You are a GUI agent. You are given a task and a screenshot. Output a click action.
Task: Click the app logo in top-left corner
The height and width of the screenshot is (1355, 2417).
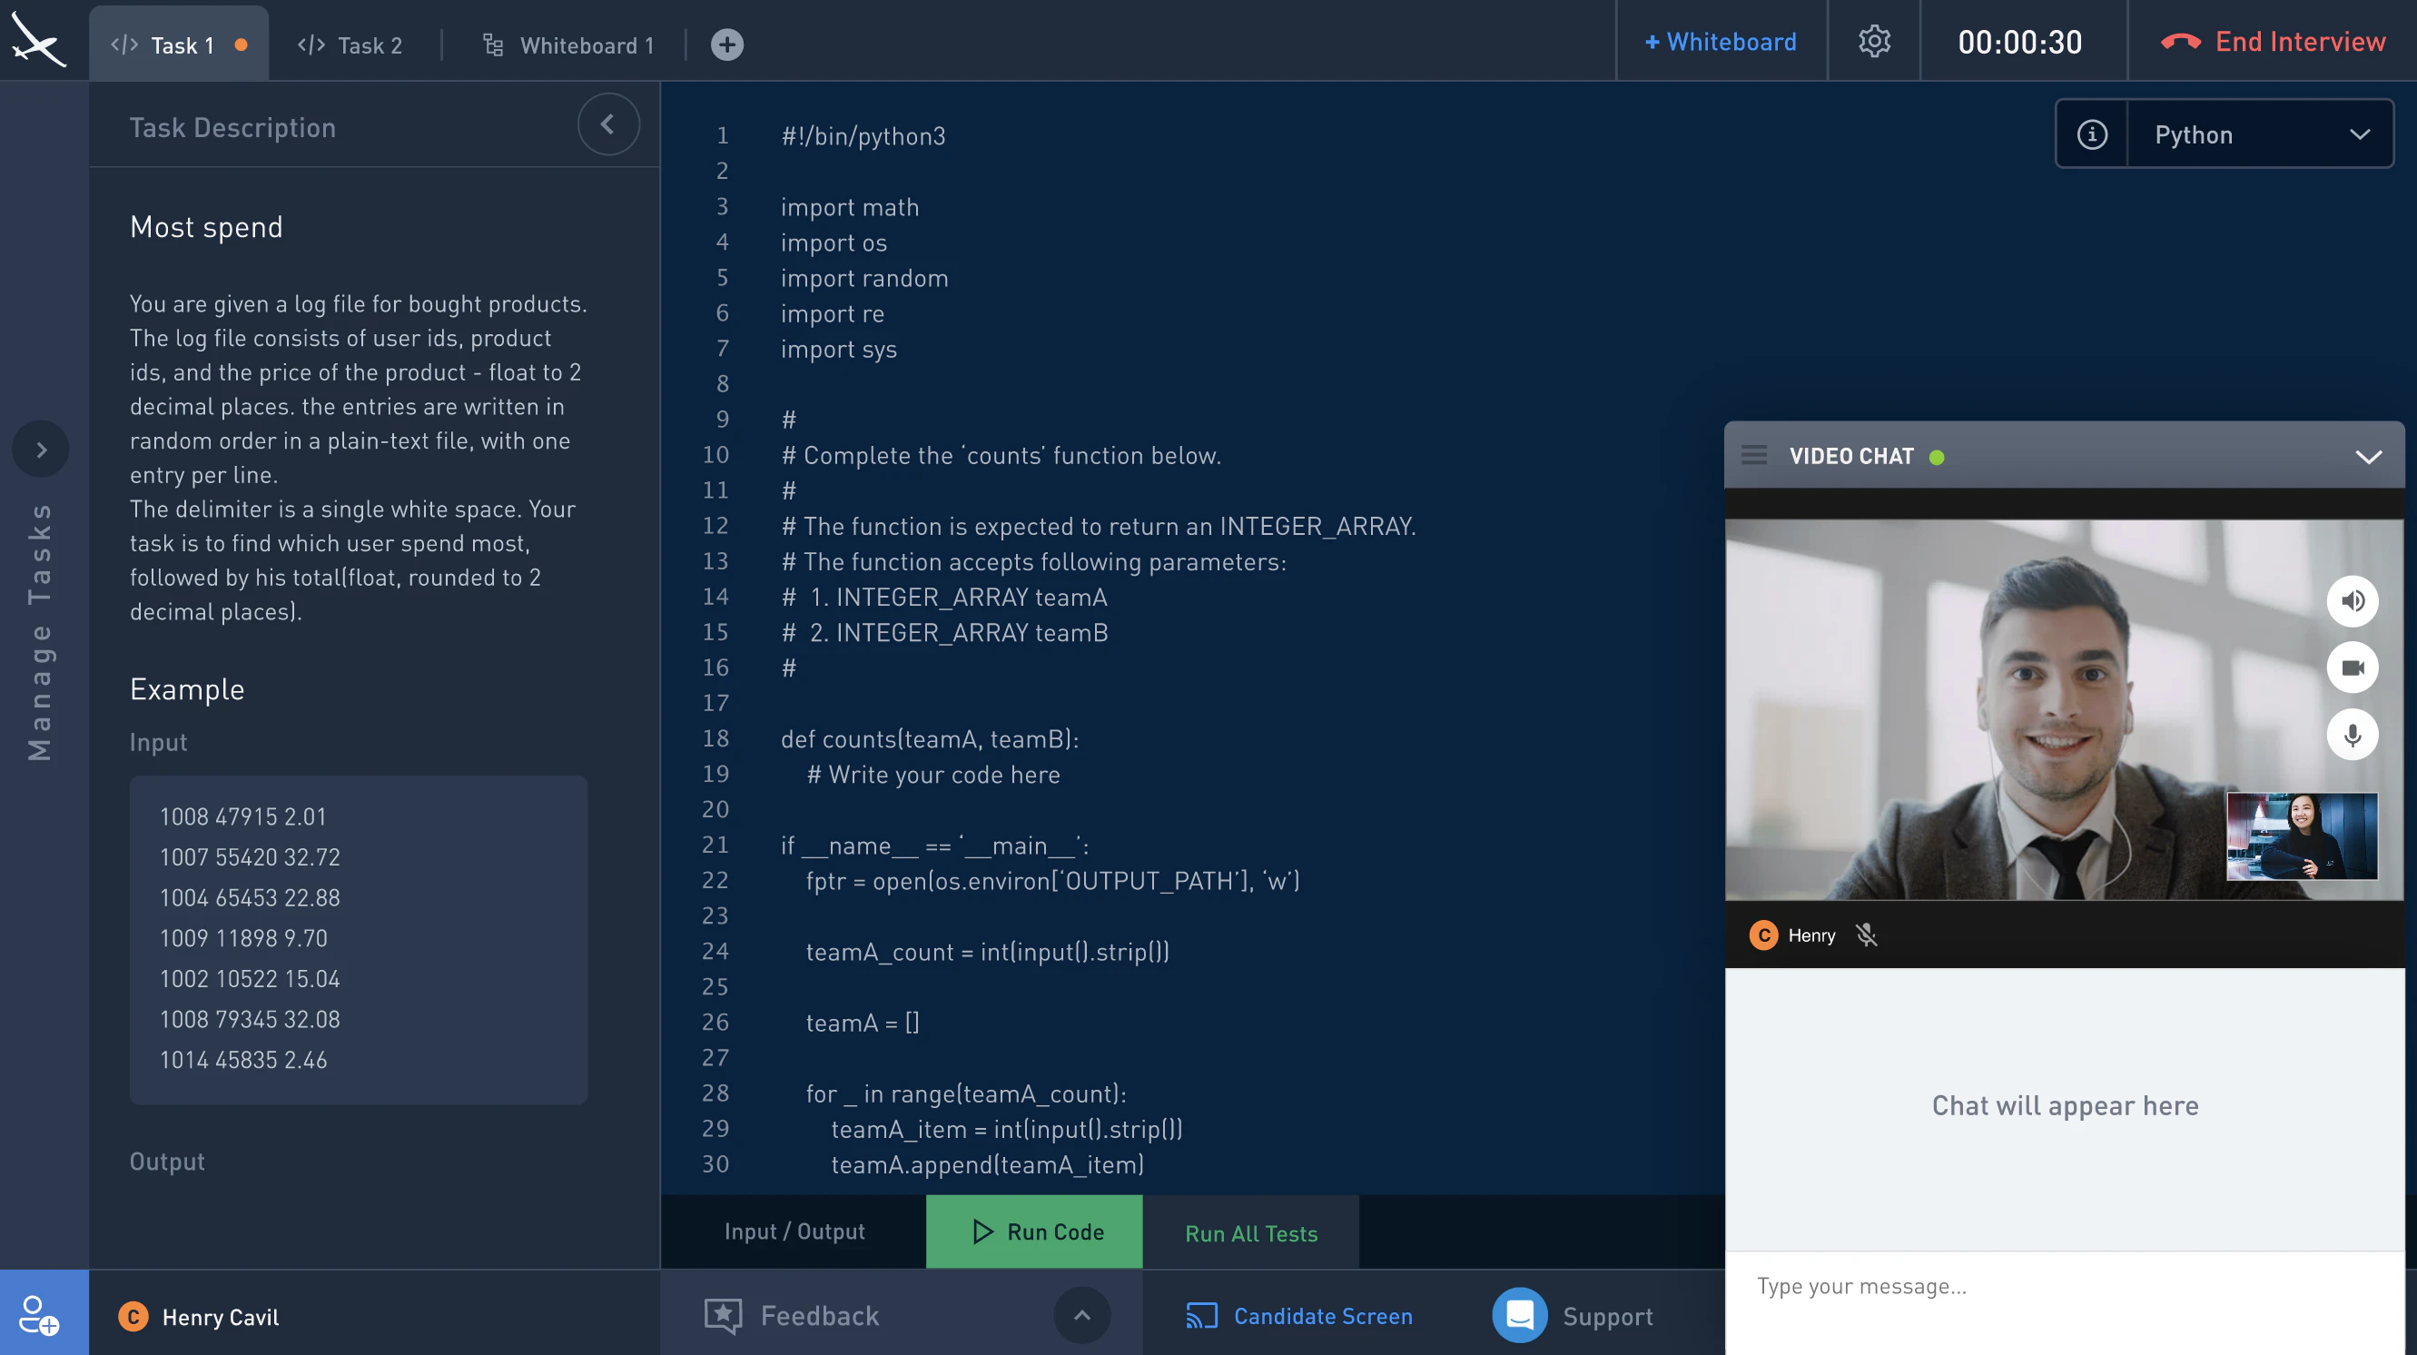tap(37, 40)
